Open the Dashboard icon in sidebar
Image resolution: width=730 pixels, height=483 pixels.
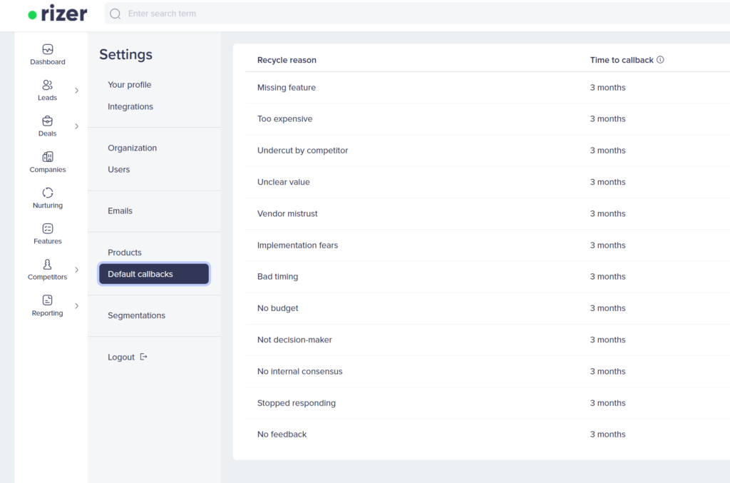(x=48, y=50)
